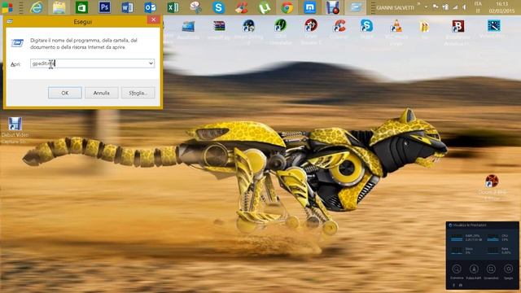521x293 pixels.
Task: Open the Debut Video Capture desktop shortcut
Action: click(15, 130)
